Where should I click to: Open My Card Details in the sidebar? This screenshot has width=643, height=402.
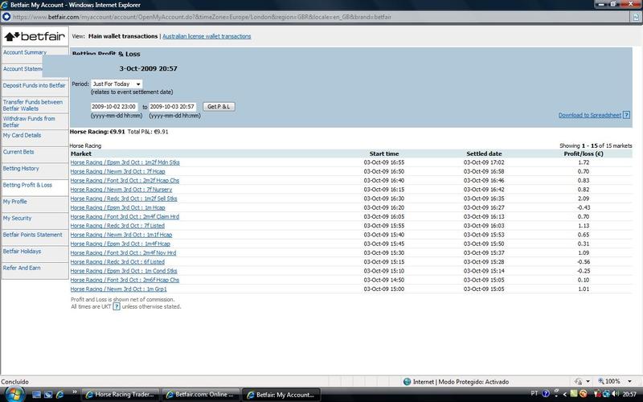22,135
